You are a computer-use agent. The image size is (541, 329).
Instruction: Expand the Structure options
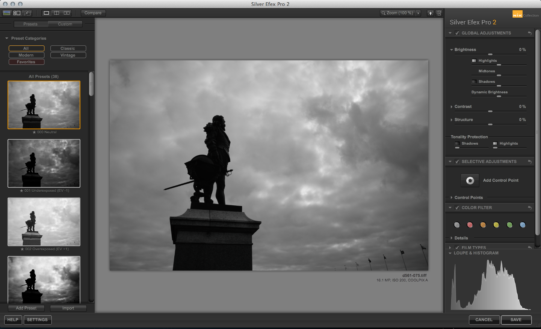pyautogui.click(x=452, y=120)
